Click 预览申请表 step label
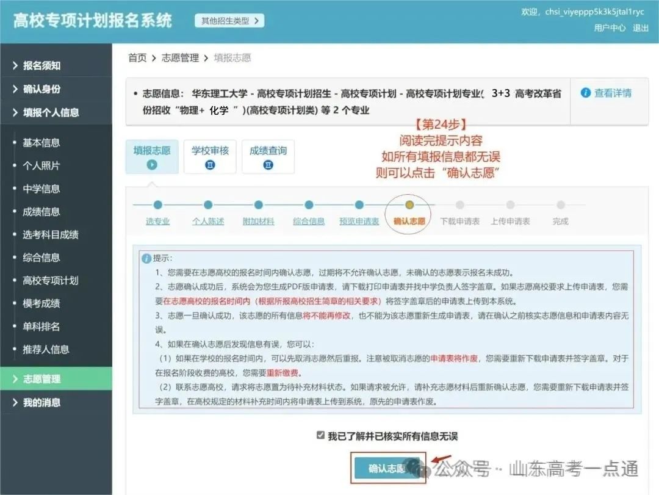 (359, 221)
